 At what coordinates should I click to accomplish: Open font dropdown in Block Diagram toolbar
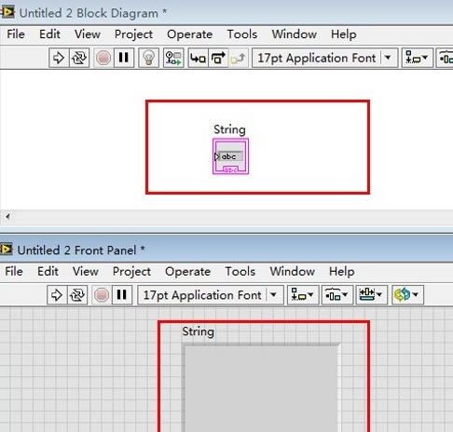(324, 58)
